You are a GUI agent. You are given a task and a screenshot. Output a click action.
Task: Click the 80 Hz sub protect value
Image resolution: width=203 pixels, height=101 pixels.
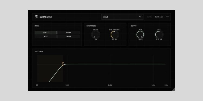coord(114,39)
